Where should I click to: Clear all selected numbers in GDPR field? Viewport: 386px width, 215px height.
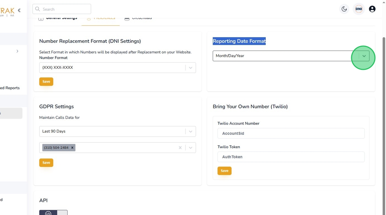[x=180, y=148]
